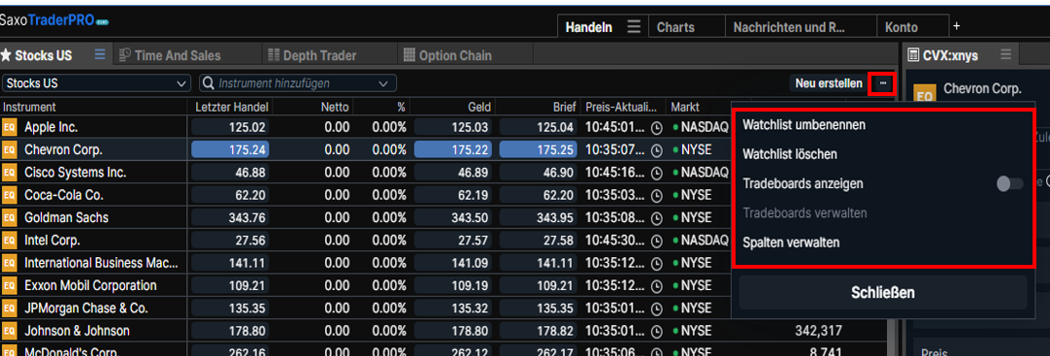This screenshot has height=356, width=1050.
Task: Click the EQ icon next to Exxon Mobil Corporation
Action: (10, 286)
